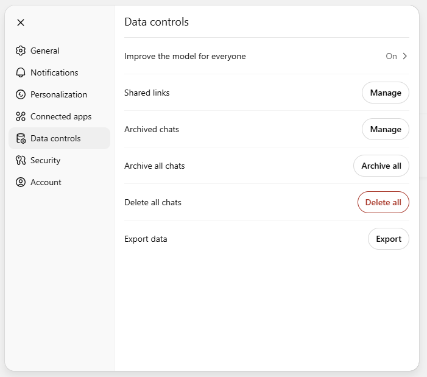Click the On status for model improvement
The height and width of the screenshot is (377, 427).
coord(391,56)
